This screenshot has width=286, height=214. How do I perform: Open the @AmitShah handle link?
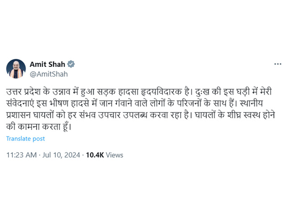tap(49, 74)
